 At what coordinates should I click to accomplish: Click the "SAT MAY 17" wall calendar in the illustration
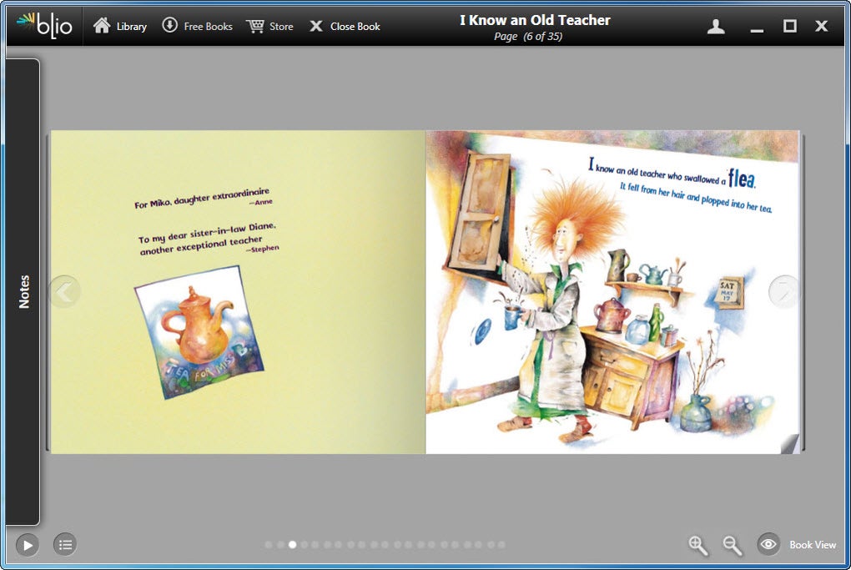click(730, 293)
